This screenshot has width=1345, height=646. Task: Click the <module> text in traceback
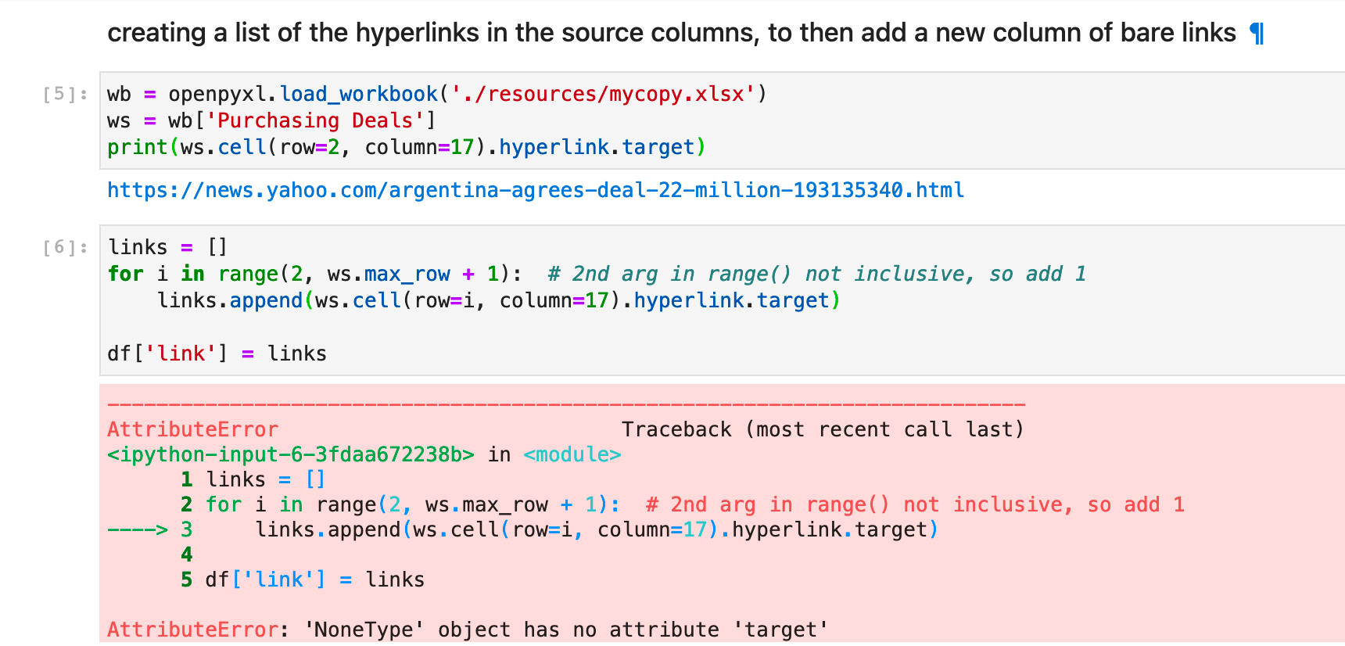click(x=572, y=454)
